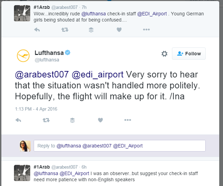The height and width of the screenshot is (186, 223).
Task: Open more options on top #1Arab tweet
Action: point(146,30)
